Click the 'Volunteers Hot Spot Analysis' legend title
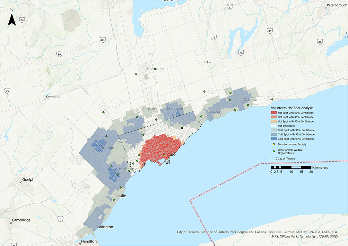The image size is (348, 246). pyautogui.click(x=292, y=108)
